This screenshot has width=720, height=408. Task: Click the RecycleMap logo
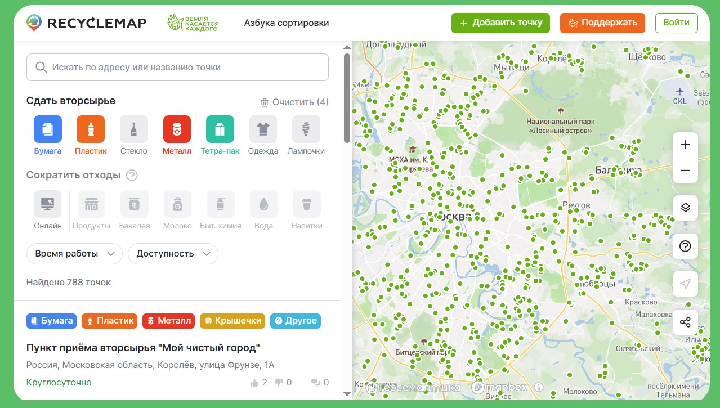pyautogui.click(x=86, y=23)
